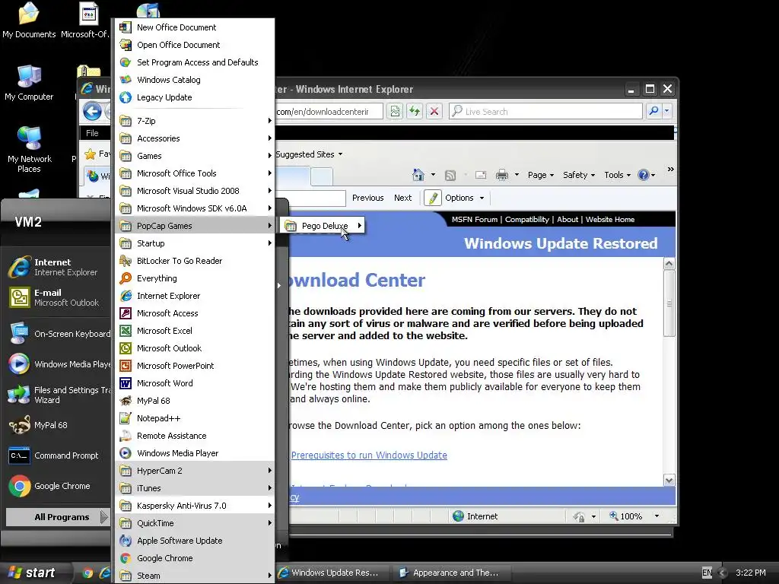Click the Internet Explorer icon in All Programs
This screenshot has width=779, height=584.
pyautogui.click(x=126, y=296)
